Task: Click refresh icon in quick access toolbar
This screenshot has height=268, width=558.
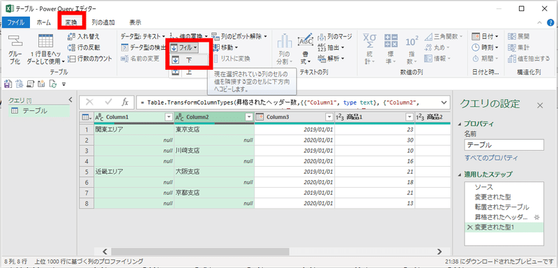Action: pyautogui.click(x=53, y=84)
